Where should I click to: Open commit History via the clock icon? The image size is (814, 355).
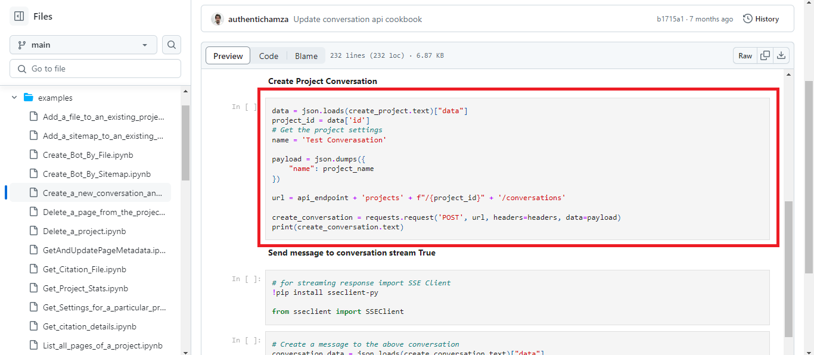pyautogui.click(x=748, y=18)
